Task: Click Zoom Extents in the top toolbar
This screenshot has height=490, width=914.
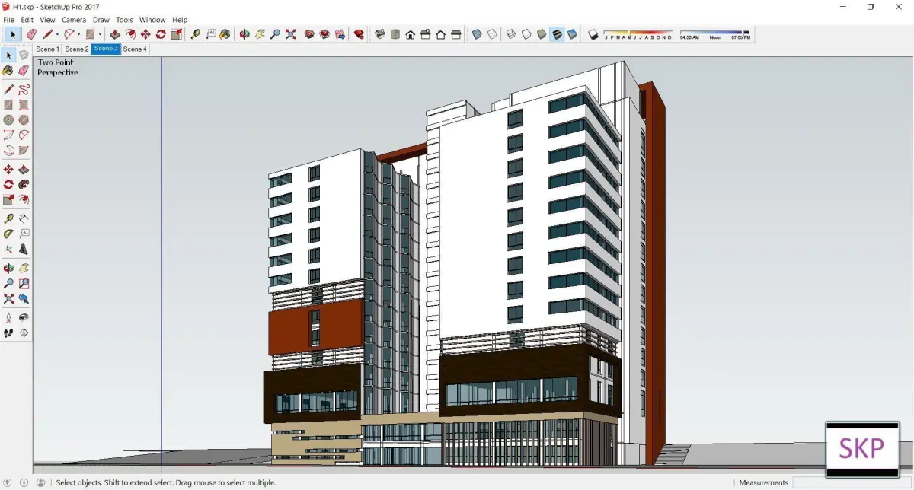Action: click(290, 34)
